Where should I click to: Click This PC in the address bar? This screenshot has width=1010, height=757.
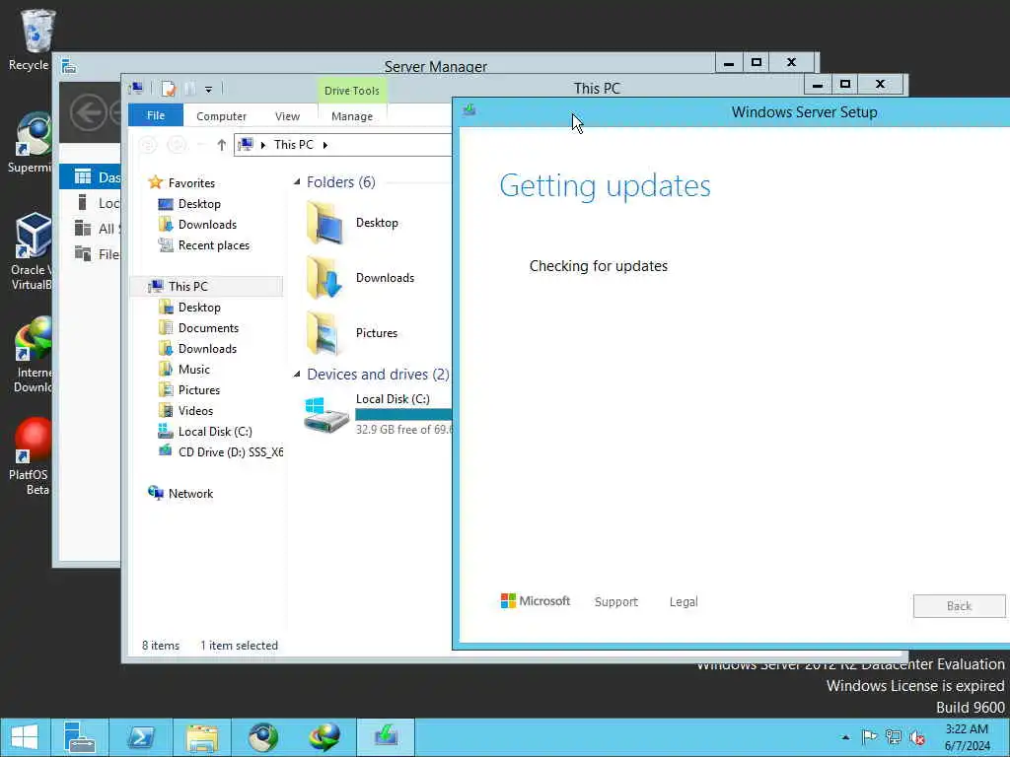tap(294, 145)
